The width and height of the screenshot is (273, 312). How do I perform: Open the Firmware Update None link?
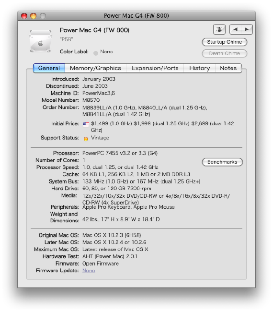tap(89, 271)
